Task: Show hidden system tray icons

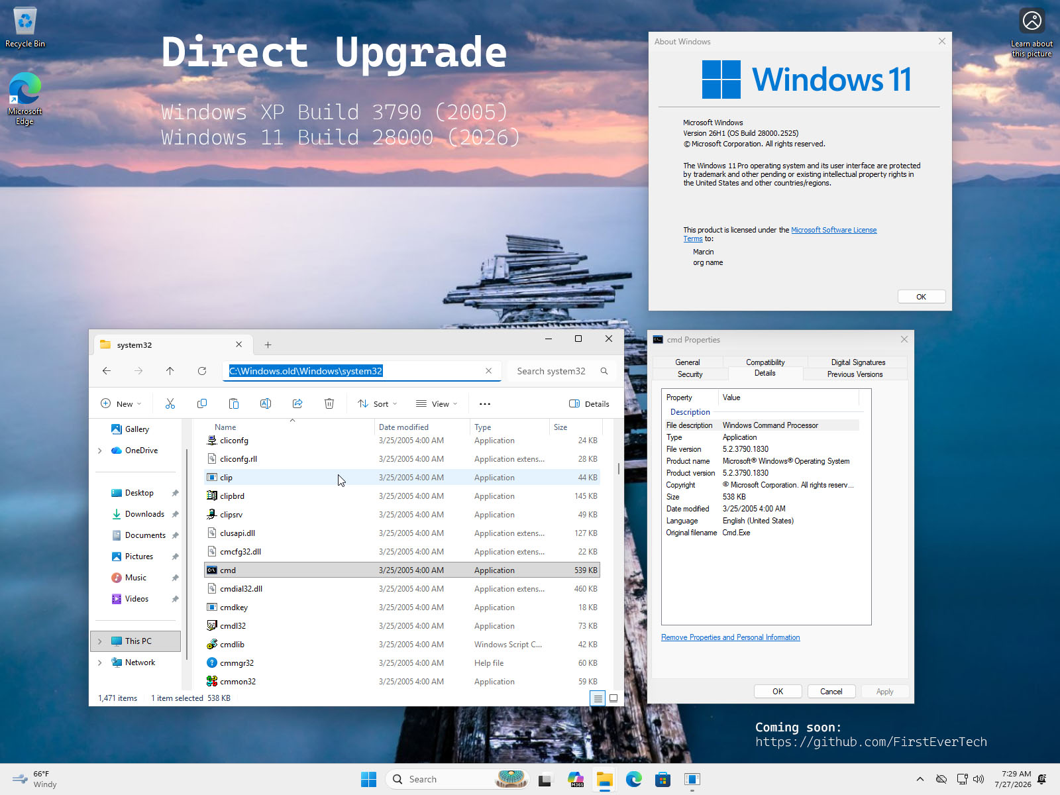Action: [920, 779]
